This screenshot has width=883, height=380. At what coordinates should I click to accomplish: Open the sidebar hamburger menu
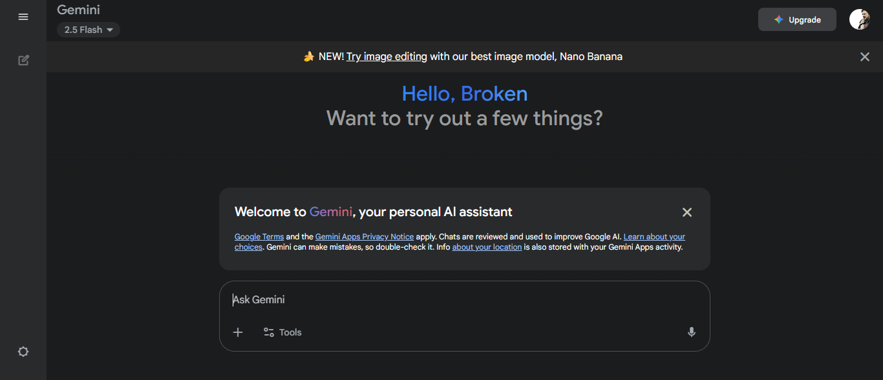point(23,17)
